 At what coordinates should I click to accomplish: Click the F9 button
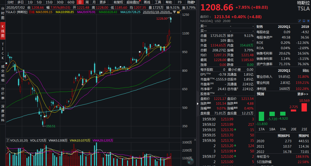[x=180, y=2]
